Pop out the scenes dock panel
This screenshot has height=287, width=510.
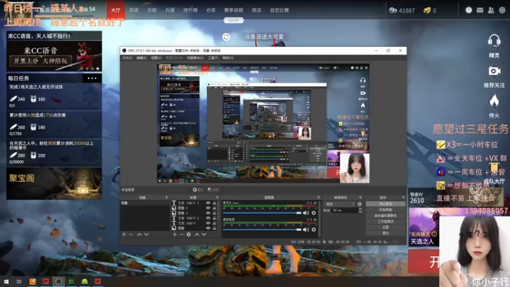point(166,197)
